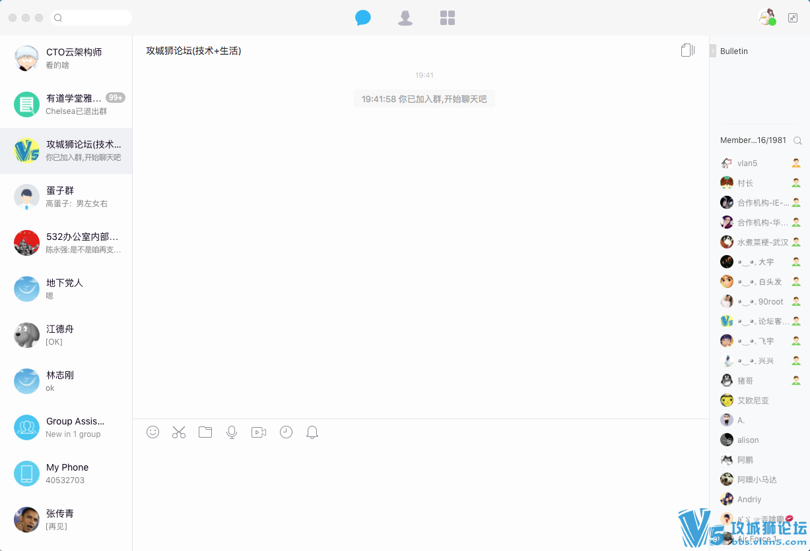Click the 你已加入群 system message
The width and height of the screenshot is (810, 551).
[x=424, y=99]
